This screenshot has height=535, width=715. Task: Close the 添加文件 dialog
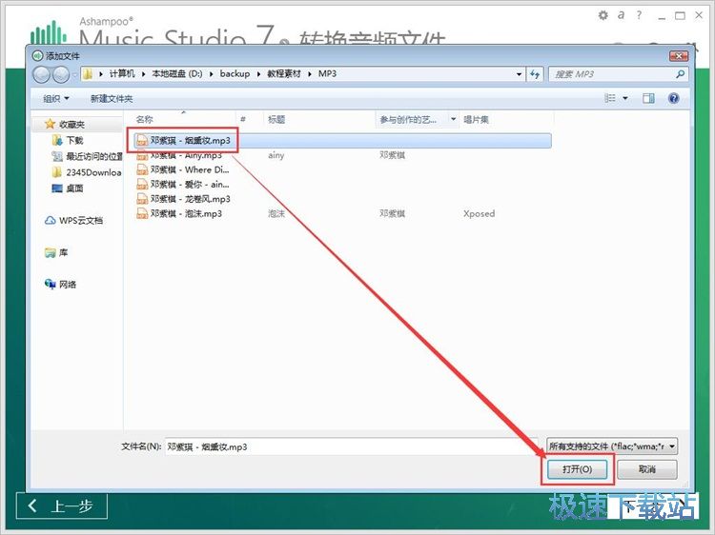[679, 56]
